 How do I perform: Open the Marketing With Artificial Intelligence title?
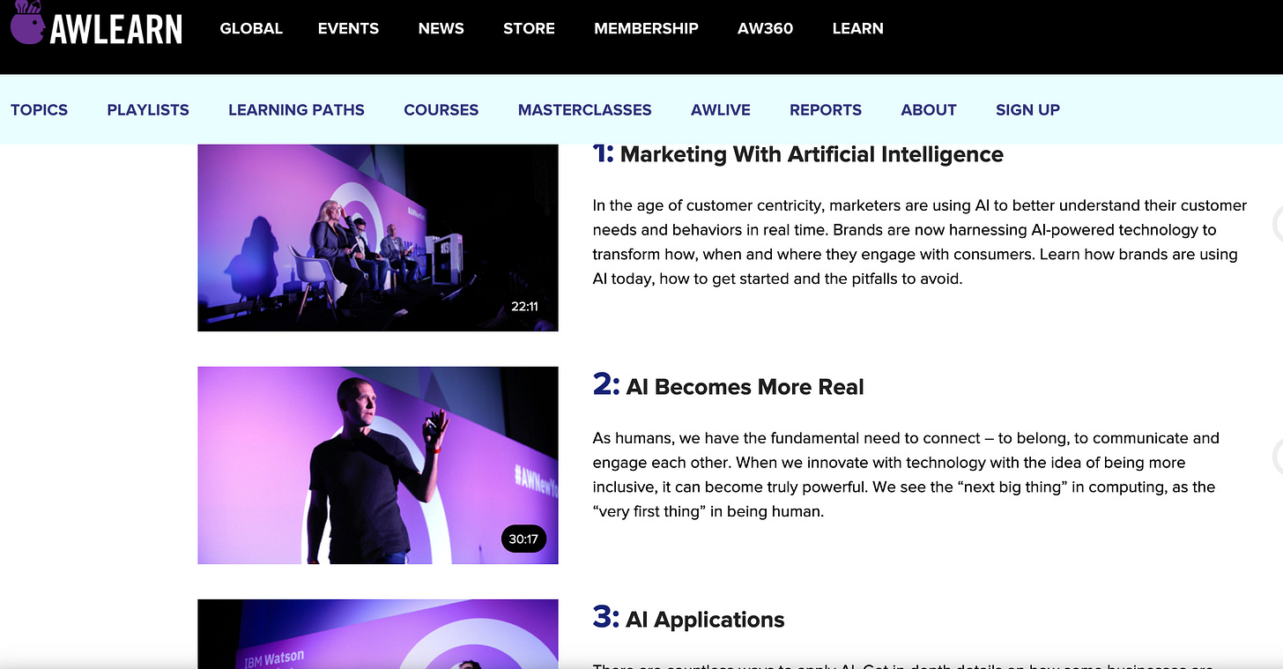point(812,154)
